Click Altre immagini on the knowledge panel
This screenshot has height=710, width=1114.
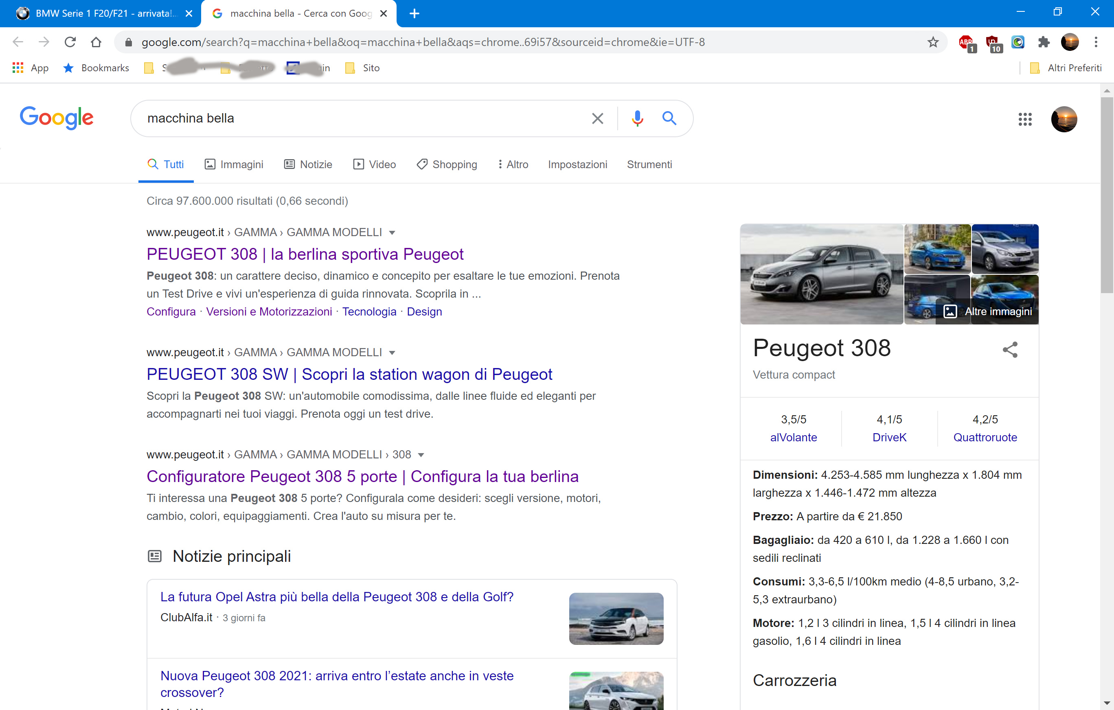point(987,312)
